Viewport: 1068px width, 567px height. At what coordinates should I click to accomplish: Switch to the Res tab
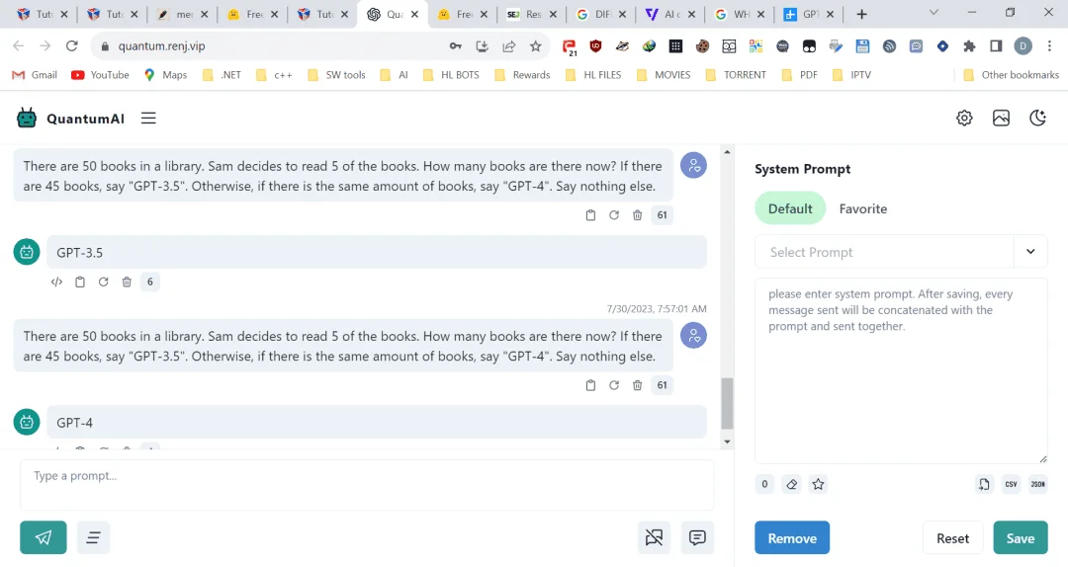531,14
